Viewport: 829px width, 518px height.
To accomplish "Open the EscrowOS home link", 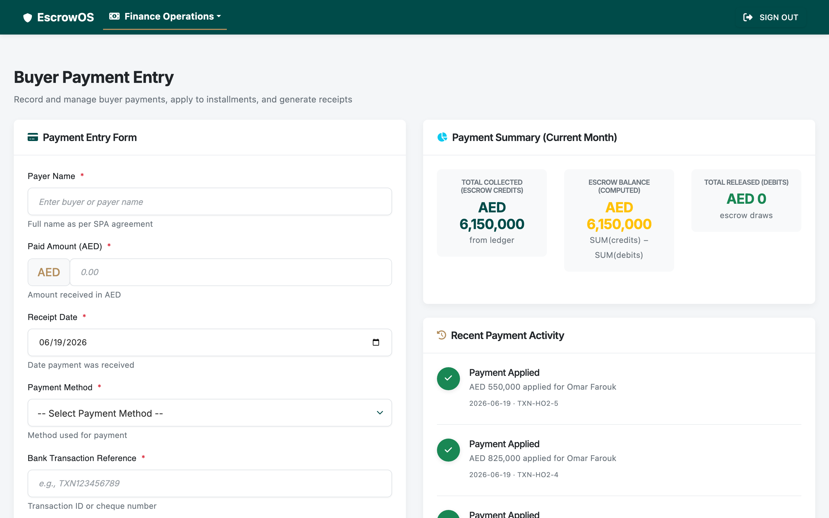I will click(x=59, y=18).
